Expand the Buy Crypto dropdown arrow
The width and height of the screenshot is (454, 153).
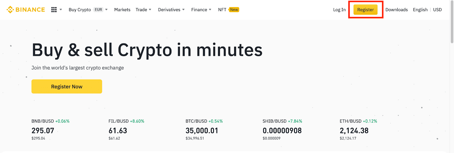pos(106,10)
